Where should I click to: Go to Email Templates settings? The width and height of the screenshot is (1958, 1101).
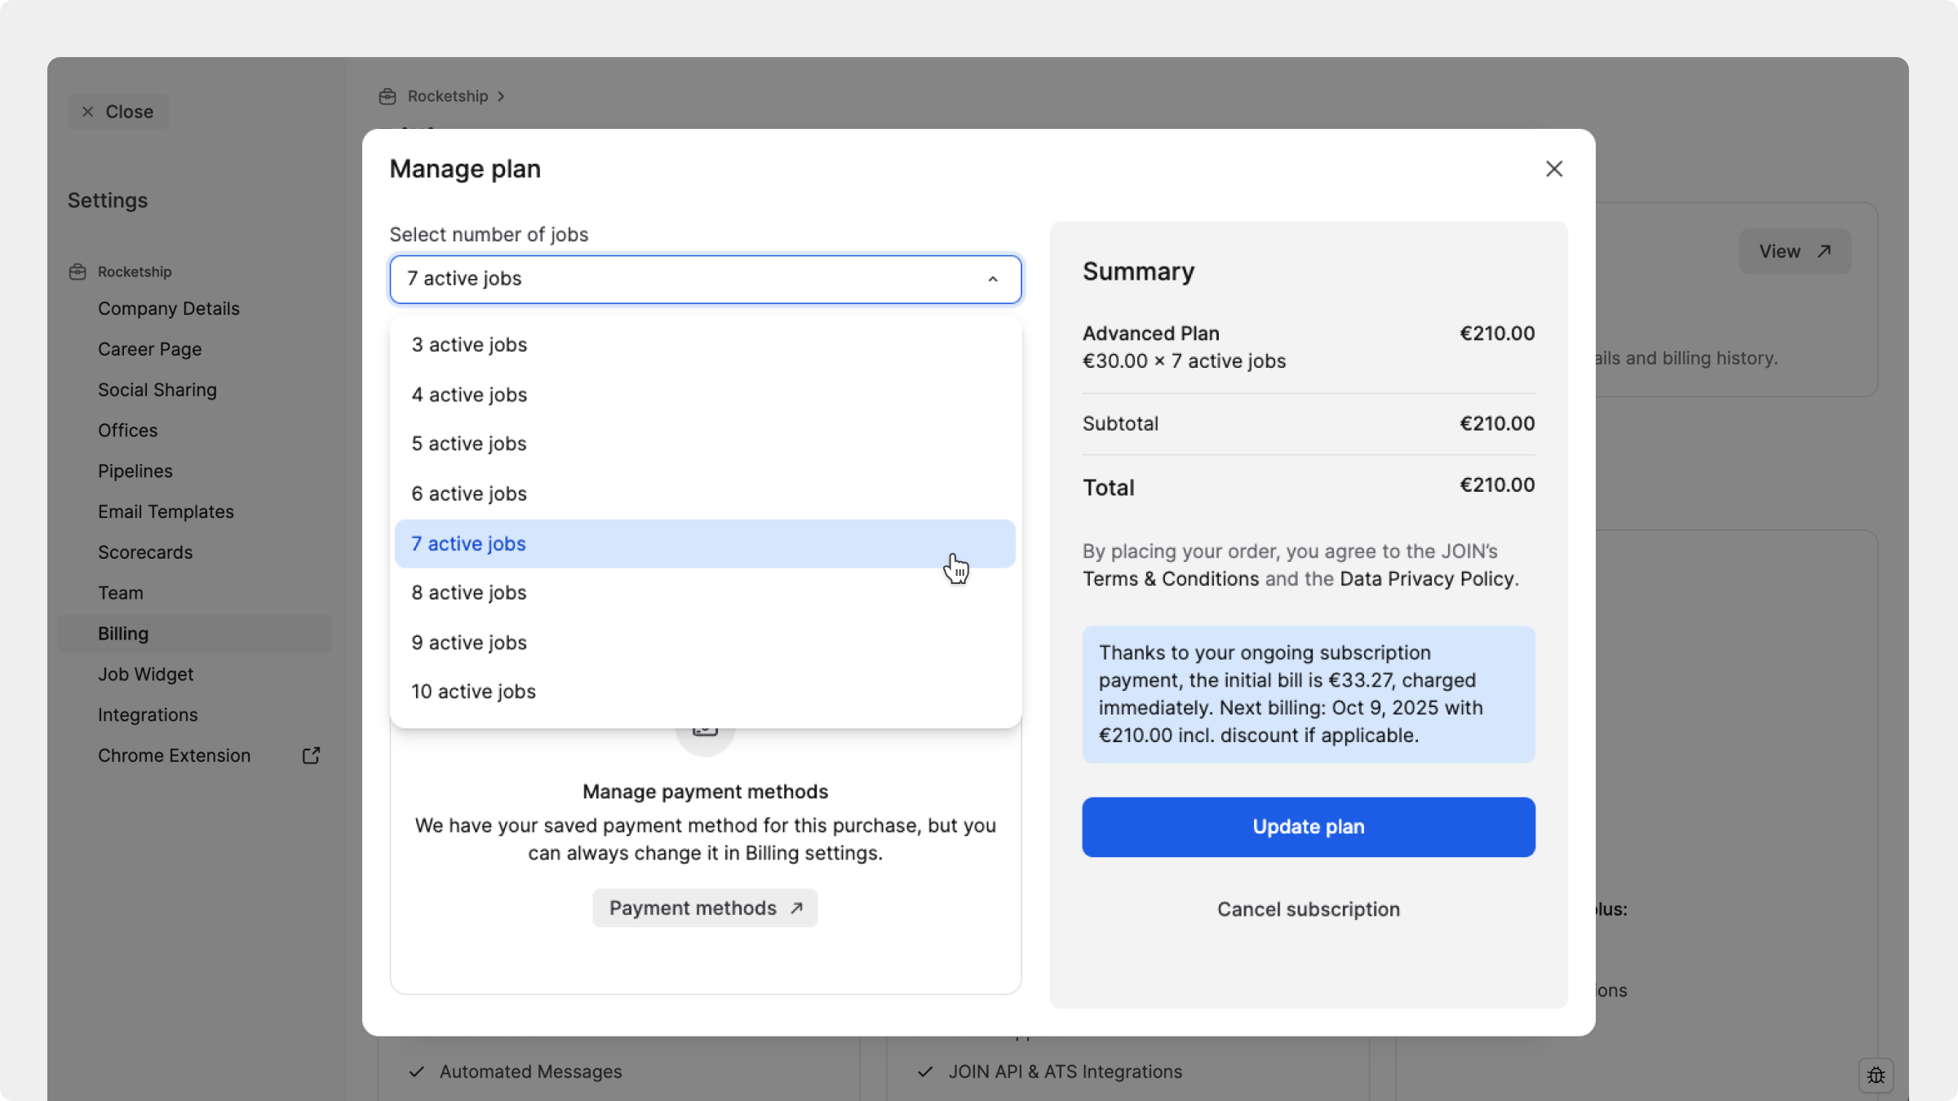[166, 511]
